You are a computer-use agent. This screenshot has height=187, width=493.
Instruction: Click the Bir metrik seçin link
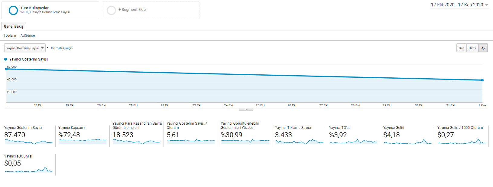click(x=62, y=48)
